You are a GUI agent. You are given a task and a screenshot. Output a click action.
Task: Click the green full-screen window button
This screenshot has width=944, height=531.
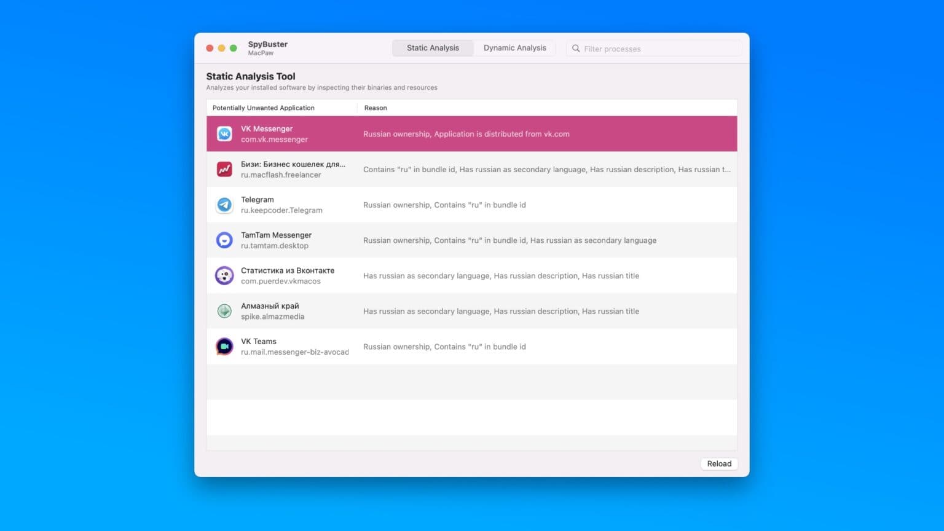pos(234,48)
